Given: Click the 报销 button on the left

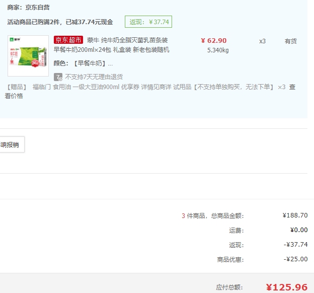Looking at the screenshot, I should (x=10, y=145).
